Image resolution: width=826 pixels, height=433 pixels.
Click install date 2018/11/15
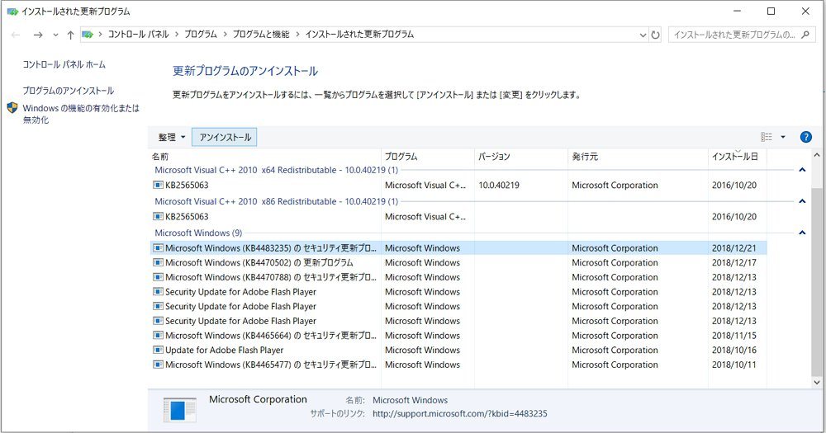[x=733, y=336]
